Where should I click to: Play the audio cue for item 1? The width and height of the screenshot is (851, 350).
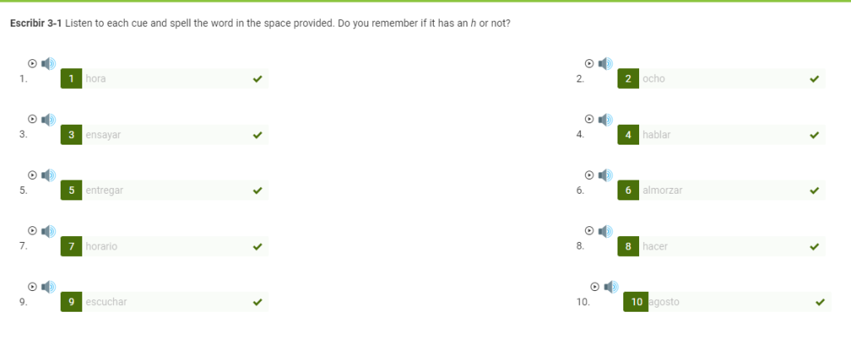[x=32, y=63]
